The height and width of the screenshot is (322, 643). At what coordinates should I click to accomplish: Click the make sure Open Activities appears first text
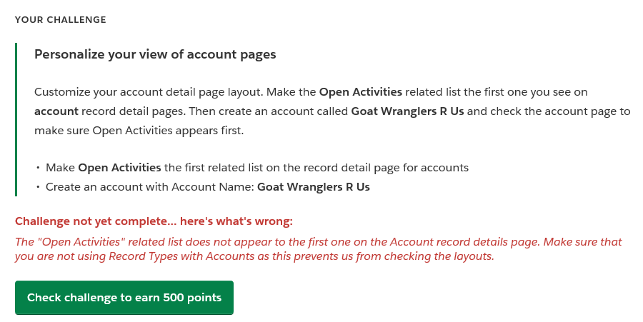pos(139,131)
